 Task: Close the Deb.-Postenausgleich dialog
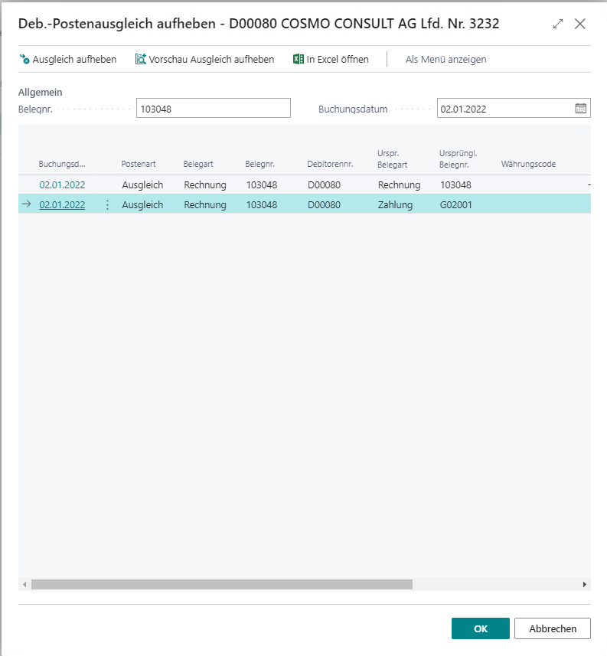(580, 24)
